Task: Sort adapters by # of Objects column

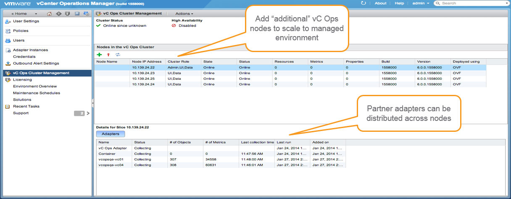Action: click(x=185, y=142)
